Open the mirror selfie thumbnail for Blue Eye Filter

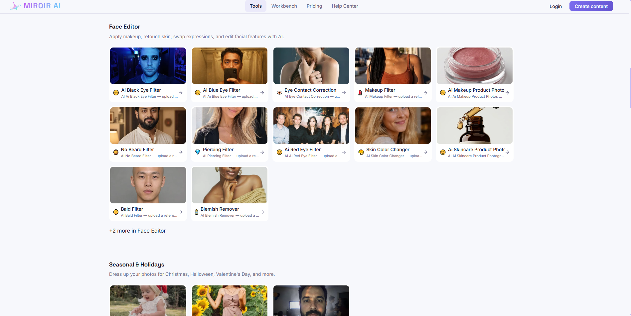pos(230,66)
